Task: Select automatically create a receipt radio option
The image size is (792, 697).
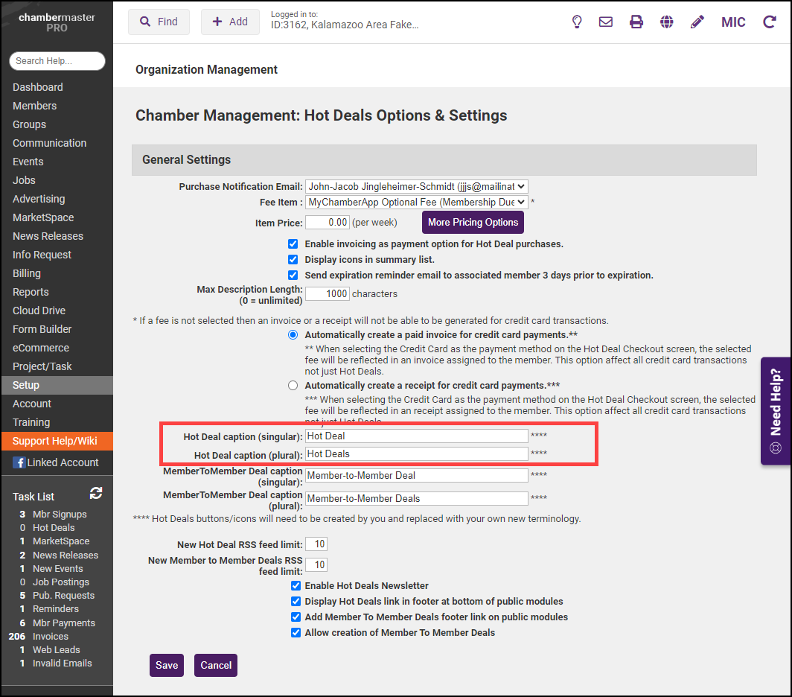Action: 293,386
